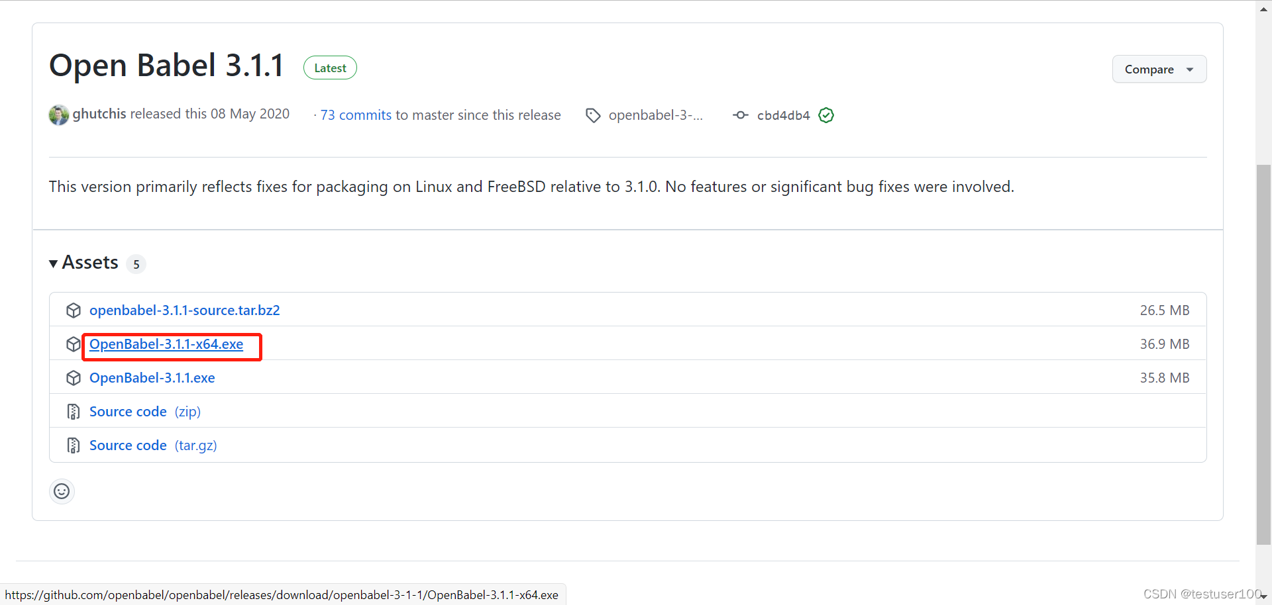Click package icon beside OpenBabel-3.1.1.exe
Screen dimensions: 1272x605
pos(74,378)
